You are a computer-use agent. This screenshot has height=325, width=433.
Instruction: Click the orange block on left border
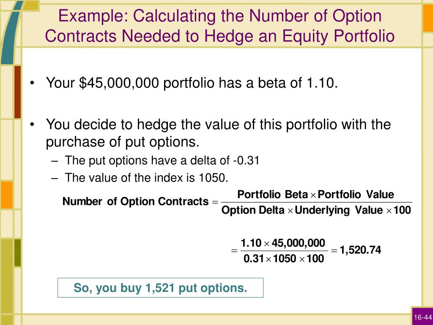(x=7, y=195)
